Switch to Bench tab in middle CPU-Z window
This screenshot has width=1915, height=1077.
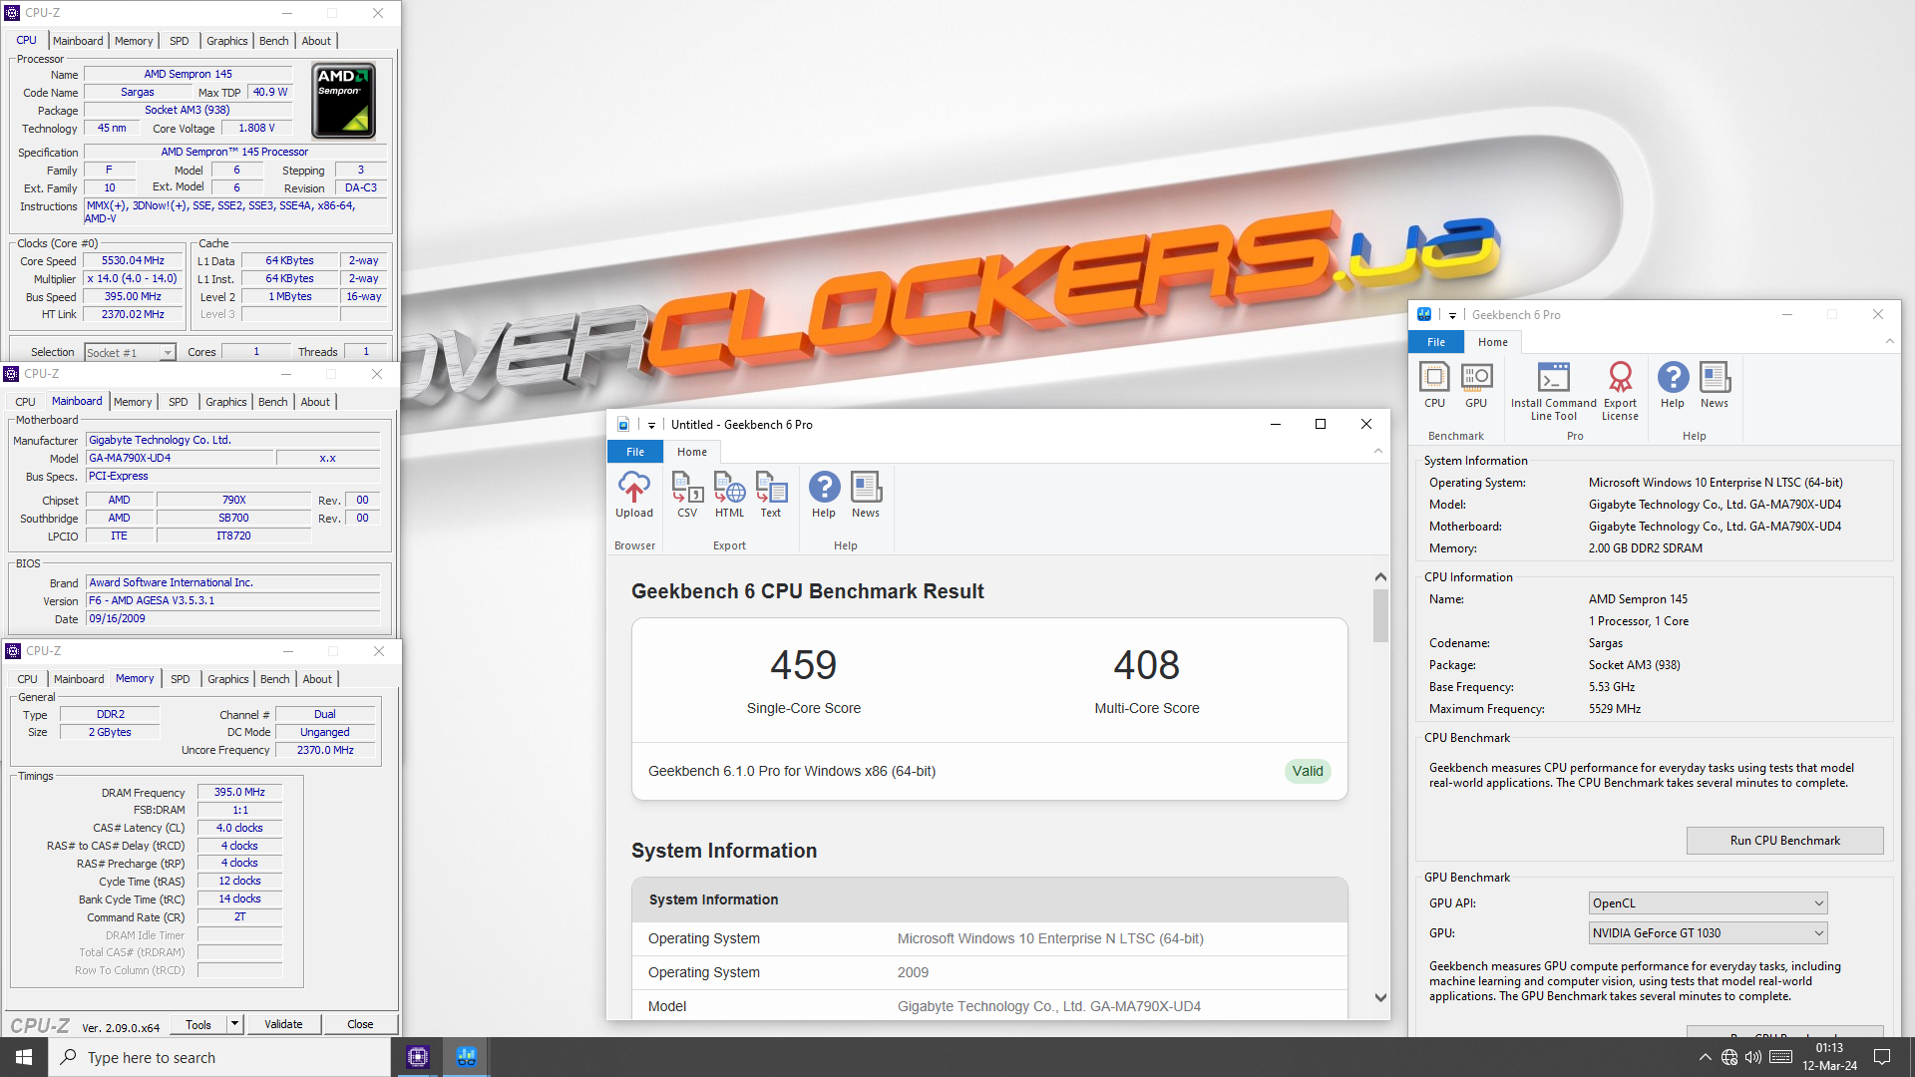tap(272, 402)
